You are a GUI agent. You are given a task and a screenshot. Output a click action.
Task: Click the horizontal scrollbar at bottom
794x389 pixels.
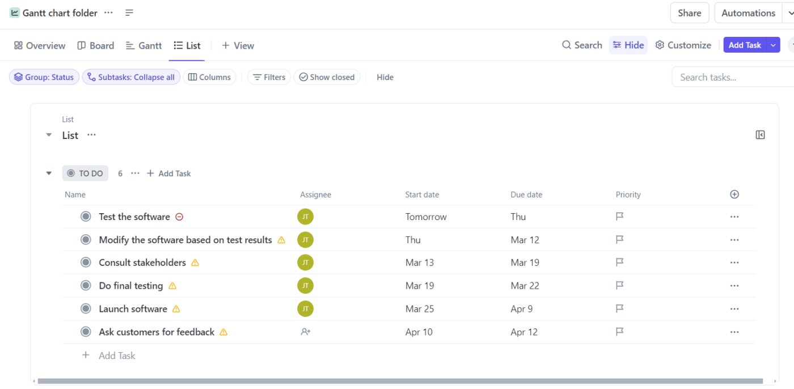[x=400, y=381]
